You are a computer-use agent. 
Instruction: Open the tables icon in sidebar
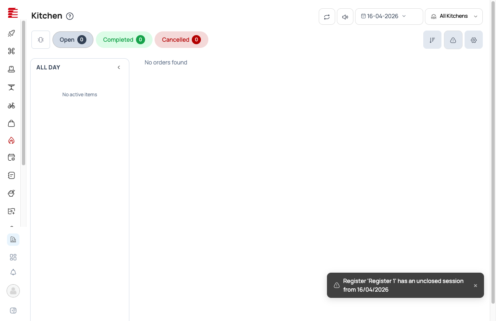coord(12,87)
